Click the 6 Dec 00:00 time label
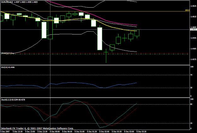 (55, 132)
